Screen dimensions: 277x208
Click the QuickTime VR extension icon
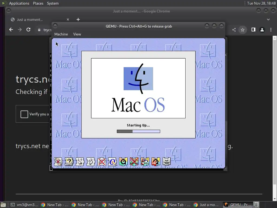(156, 162)
